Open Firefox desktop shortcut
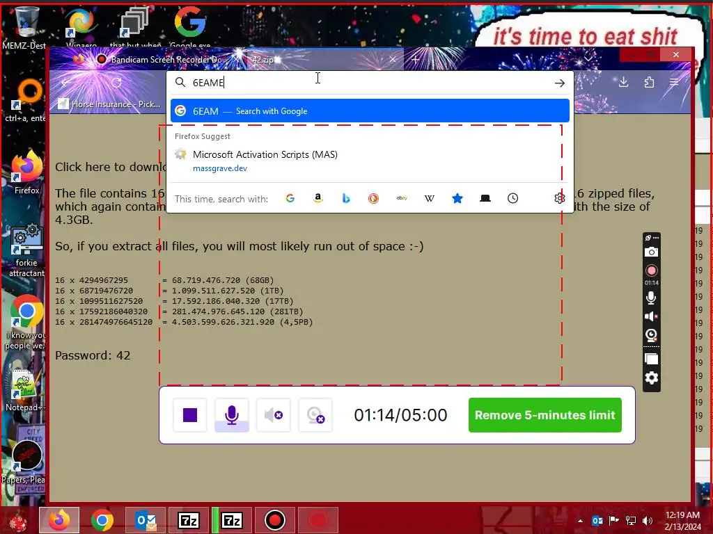This screenshot has width=713, height=534. pyautogui.click(x=26, y=173)
